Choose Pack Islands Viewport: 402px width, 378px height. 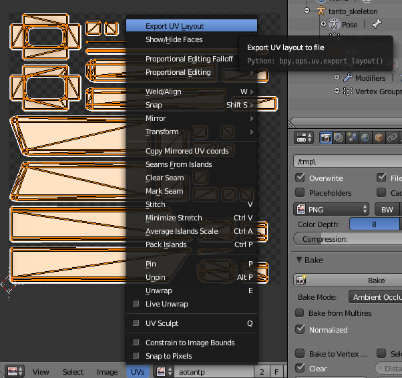coord(192,244)
